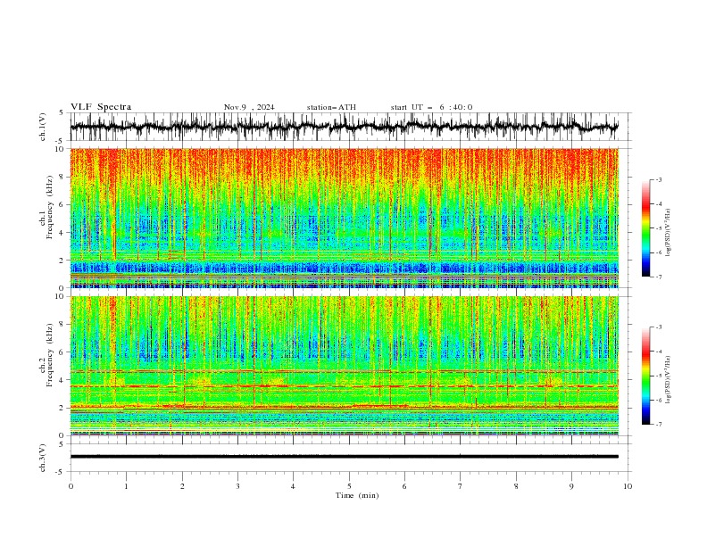Screen dimensions: 707x546
Task: Click the ch.2 PSD color bar
Action: [x=645, y=376]
